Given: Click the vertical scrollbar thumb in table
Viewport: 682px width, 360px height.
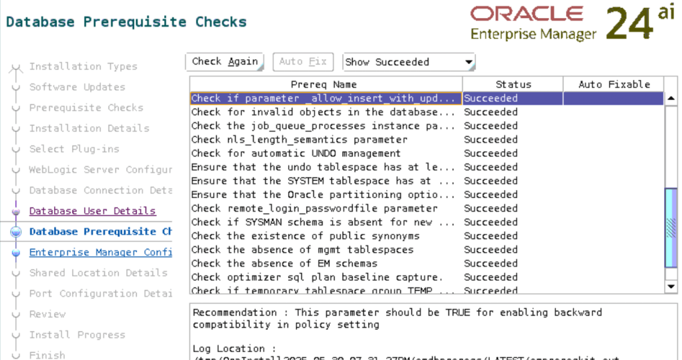Looking at the screenshot, I should [x=671, y=228].
